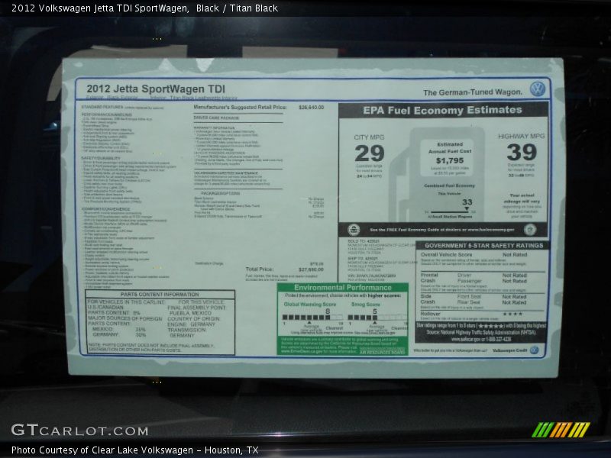
Task: Click the fueleconomy.gov guide text band
Action: 442,230
